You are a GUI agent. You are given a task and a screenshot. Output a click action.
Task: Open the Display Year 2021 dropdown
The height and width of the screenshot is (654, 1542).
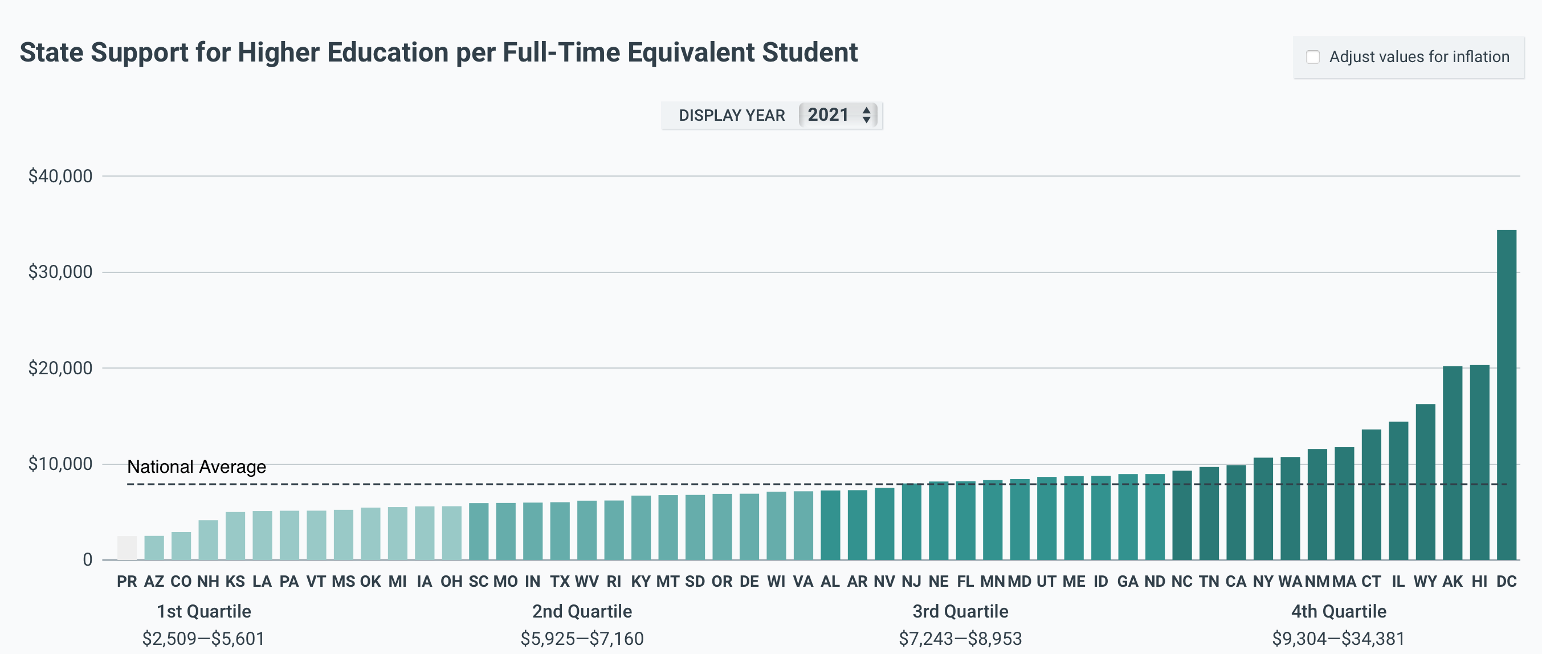[x=838, y=115]
